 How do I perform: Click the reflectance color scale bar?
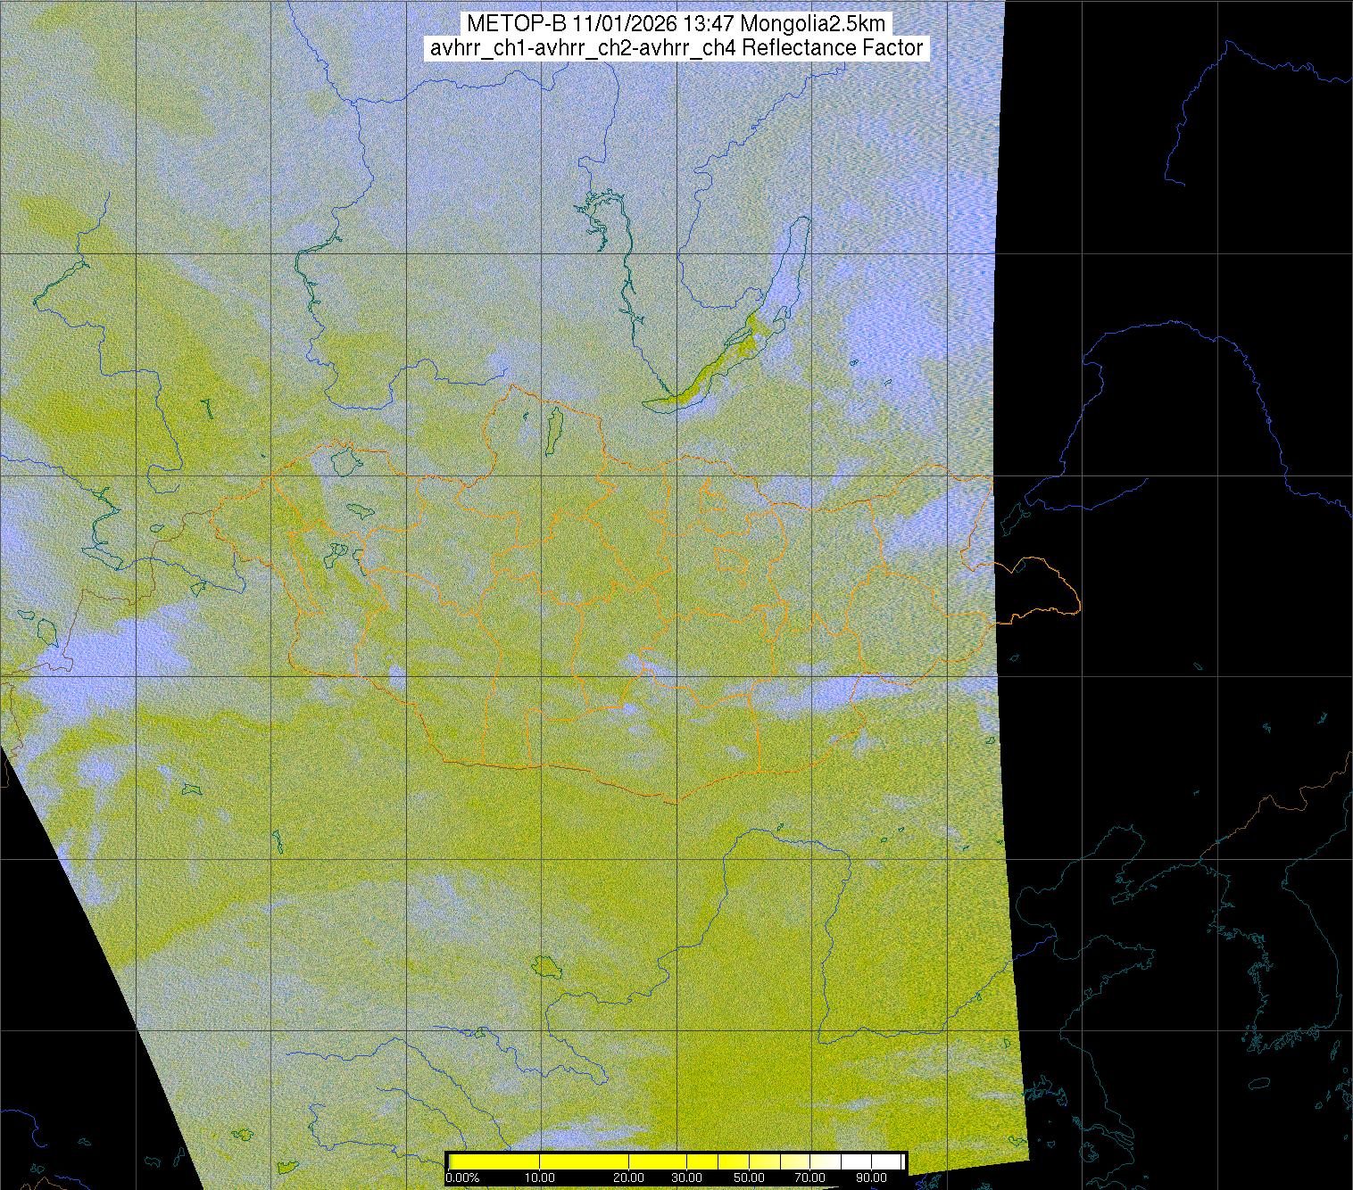(676, 1161)
